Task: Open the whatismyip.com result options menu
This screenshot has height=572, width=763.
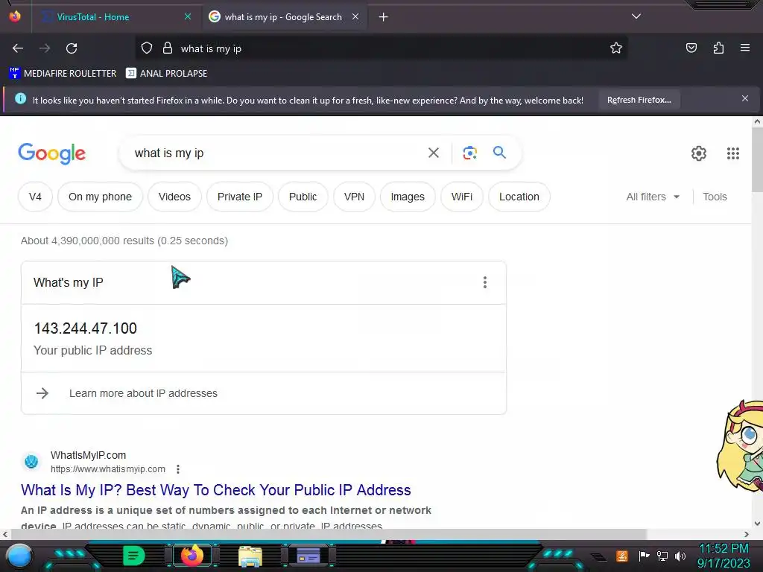Action: pos(178,469)
